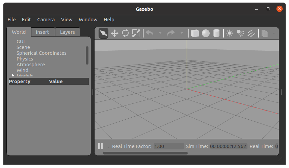The height and width of the screenshot is (168, 289).
Task: Select Scene in the world tree
Action: click(x=23, y=47)
